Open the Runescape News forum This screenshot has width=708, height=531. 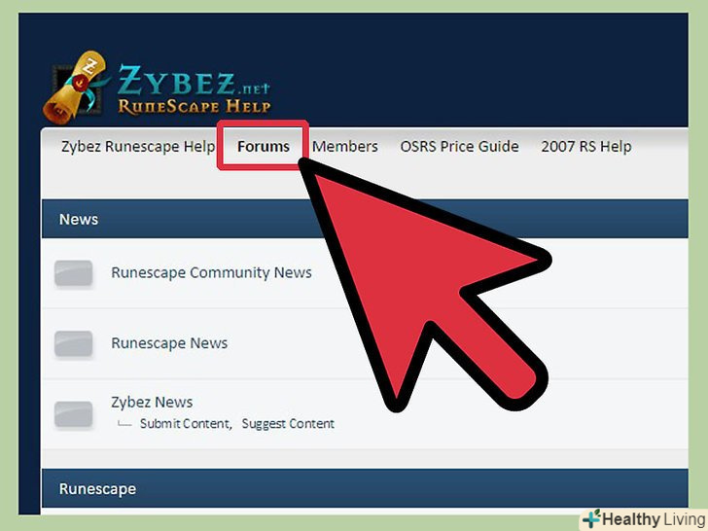point(169,343)
